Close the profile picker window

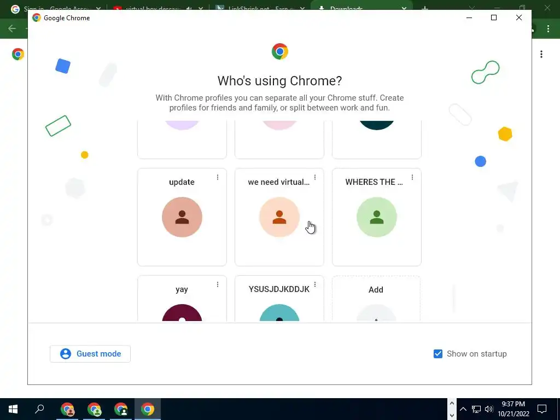click(x=519, y=17)
